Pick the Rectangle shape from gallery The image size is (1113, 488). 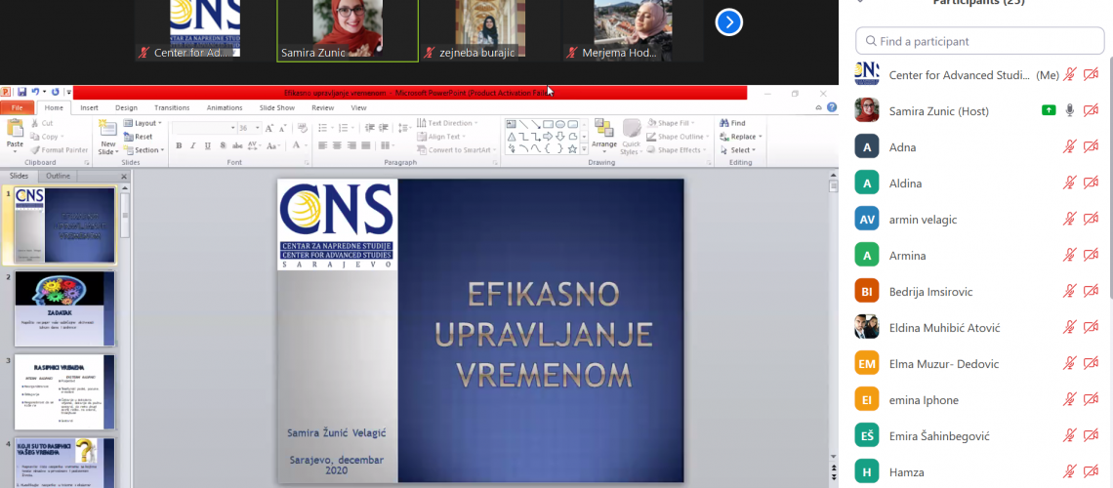pyautogui.click(x=548, y=124)
